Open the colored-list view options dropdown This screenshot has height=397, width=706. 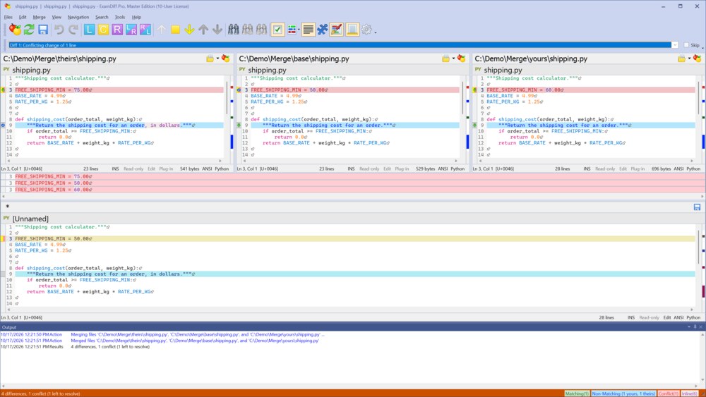click(x=299, y=30)
